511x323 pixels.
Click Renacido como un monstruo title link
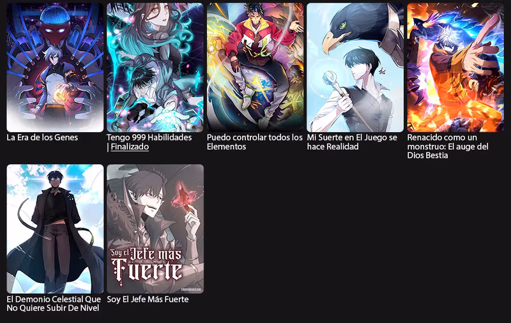448,146
